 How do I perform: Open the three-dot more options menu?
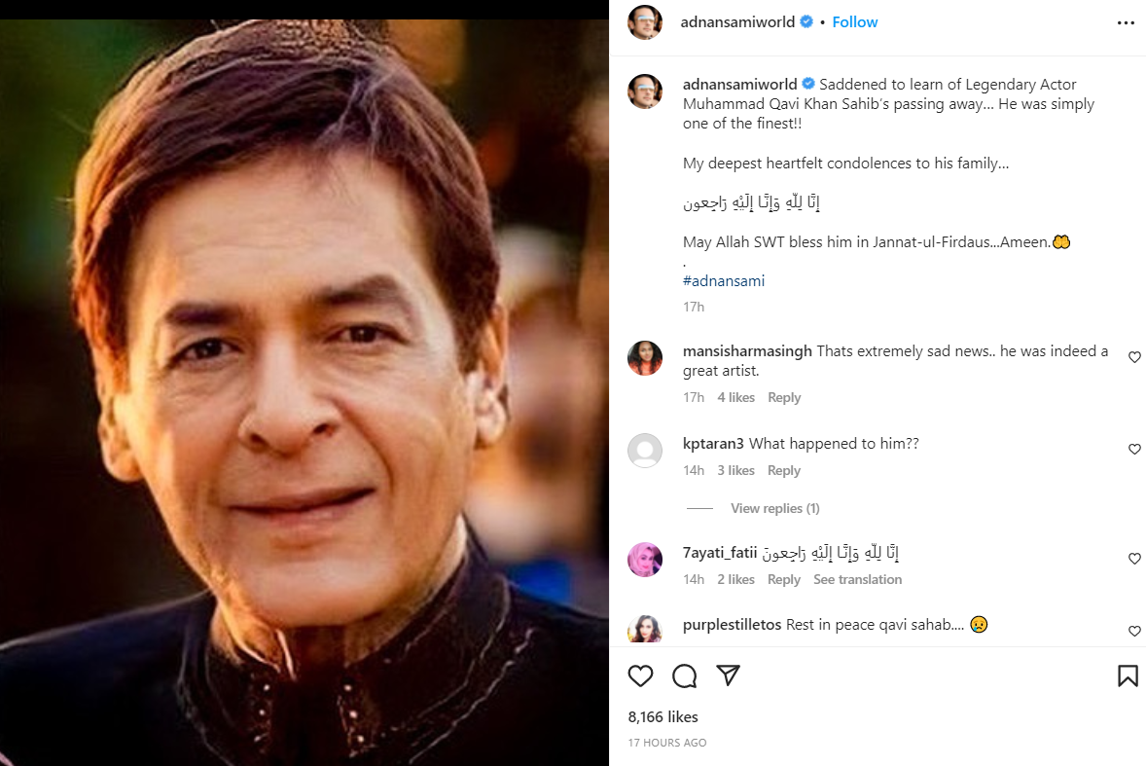pyautogui.click(x=1126, y=22)
